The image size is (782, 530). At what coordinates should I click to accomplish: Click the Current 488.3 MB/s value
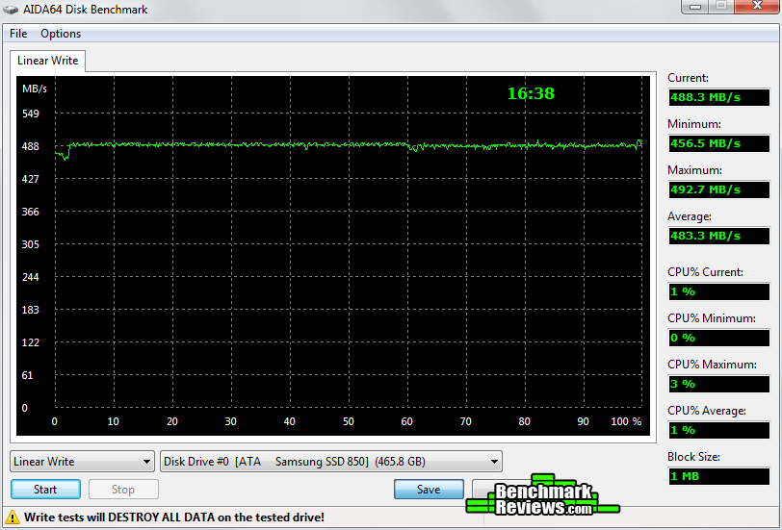pyautogui.click(x=719, y=97)
